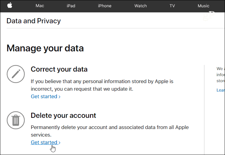Click the Manage your data heading
The height and width of the screenshot is (155, 225).
45,48
